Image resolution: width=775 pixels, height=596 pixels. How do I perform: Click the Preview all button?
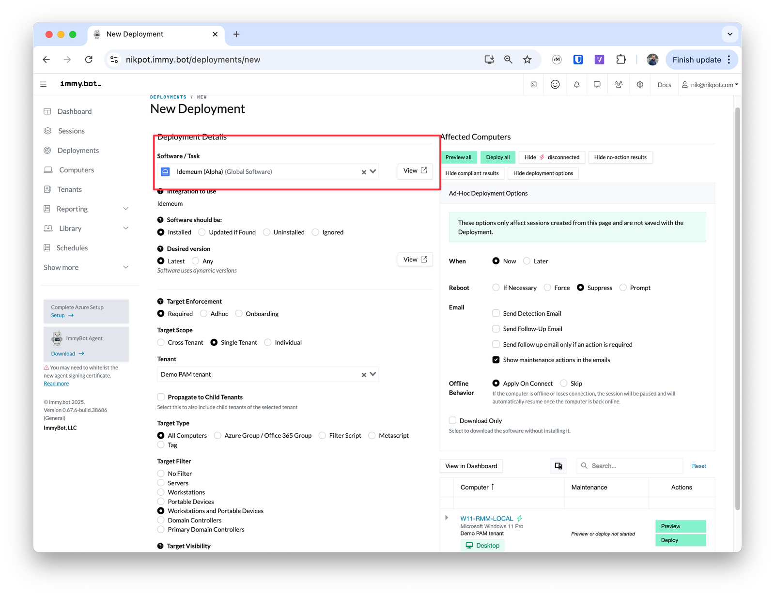click(x=458, y=157)
